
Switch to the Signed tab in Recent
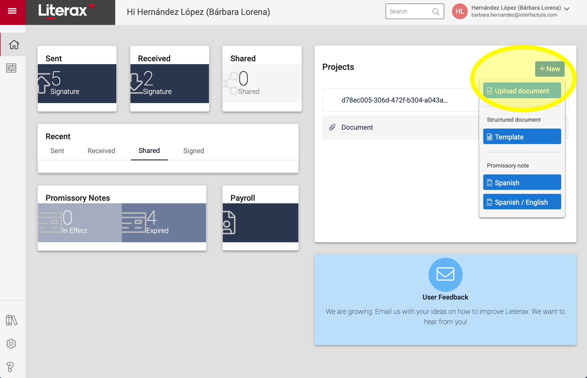coord(194,151)
